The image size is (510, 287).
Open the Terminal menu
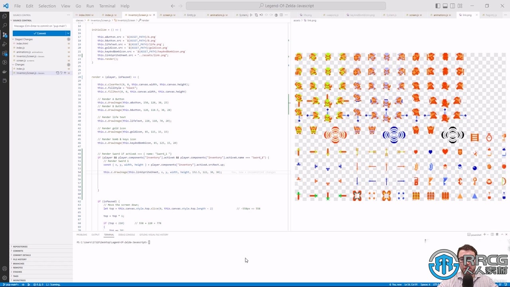pos(107,6)
